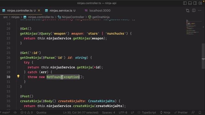Change Spaces: 4 indentation setting
The width and height of the screenshot is (205, 115).
click(x=109, y=112)
